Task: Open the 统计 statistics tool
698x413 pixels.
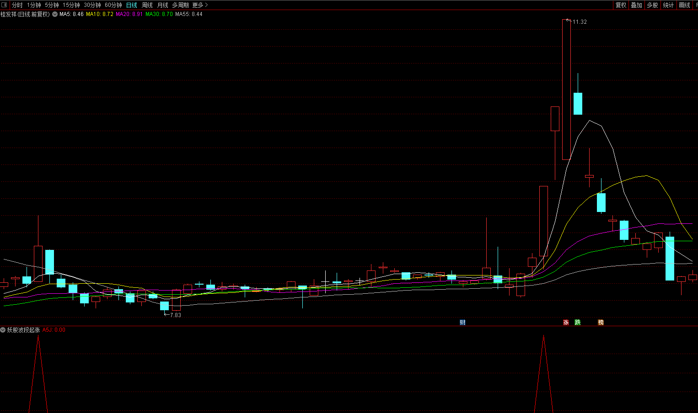Action: (x=668, y=5)
